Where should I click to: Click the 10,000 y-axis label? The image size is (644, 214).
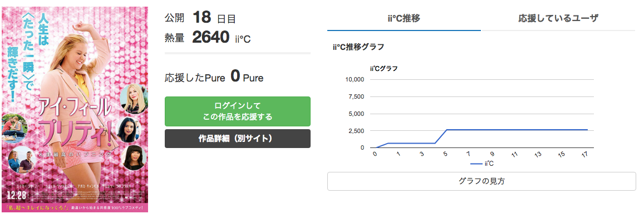pos(356,79)
